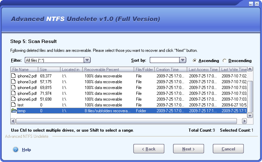The image size is (262, 162).
Task: Click the Last Access Time column header
Action: (203, 70)
